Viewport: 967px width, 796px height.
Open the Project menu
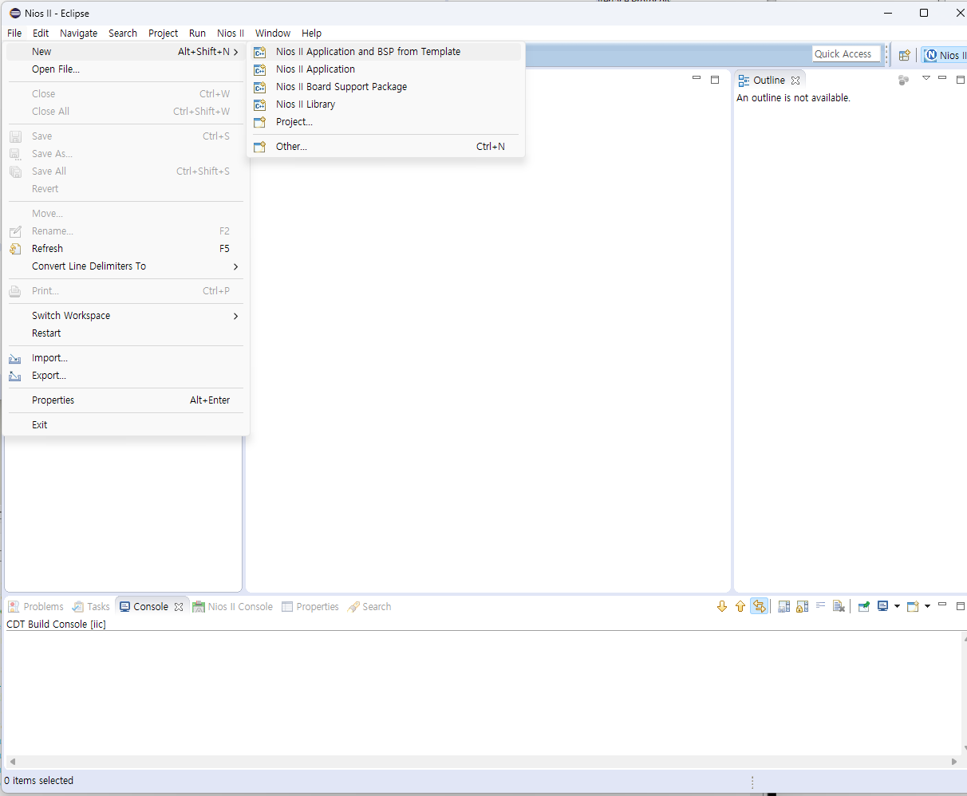tap(164, 33)
